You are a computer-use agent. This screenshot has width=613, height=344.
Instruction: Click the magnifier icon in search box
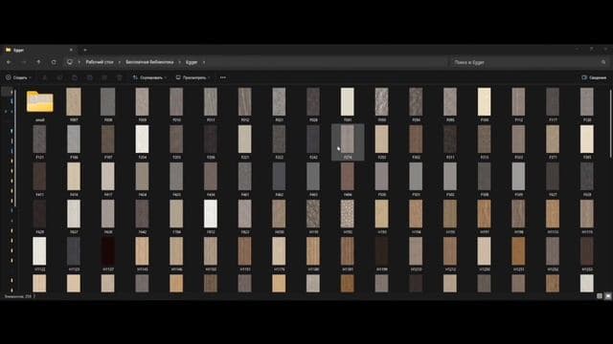603,62
